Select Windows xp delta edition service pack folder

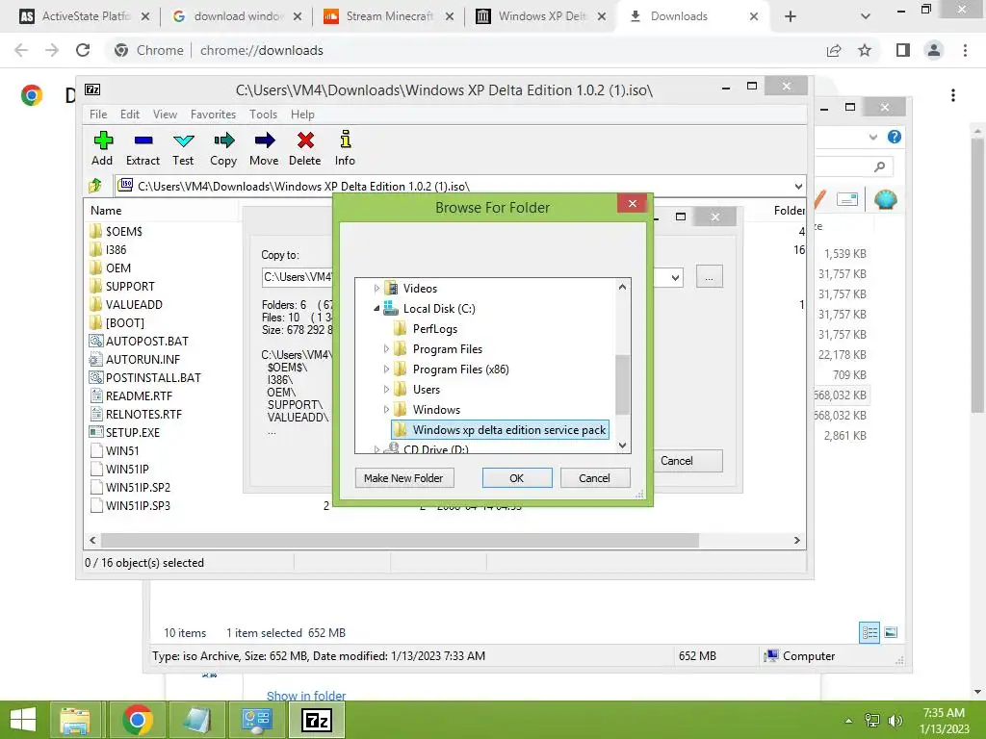500,430
